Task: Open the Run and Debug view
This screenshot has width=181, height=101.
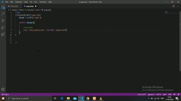Action: [x=3, y=27]
